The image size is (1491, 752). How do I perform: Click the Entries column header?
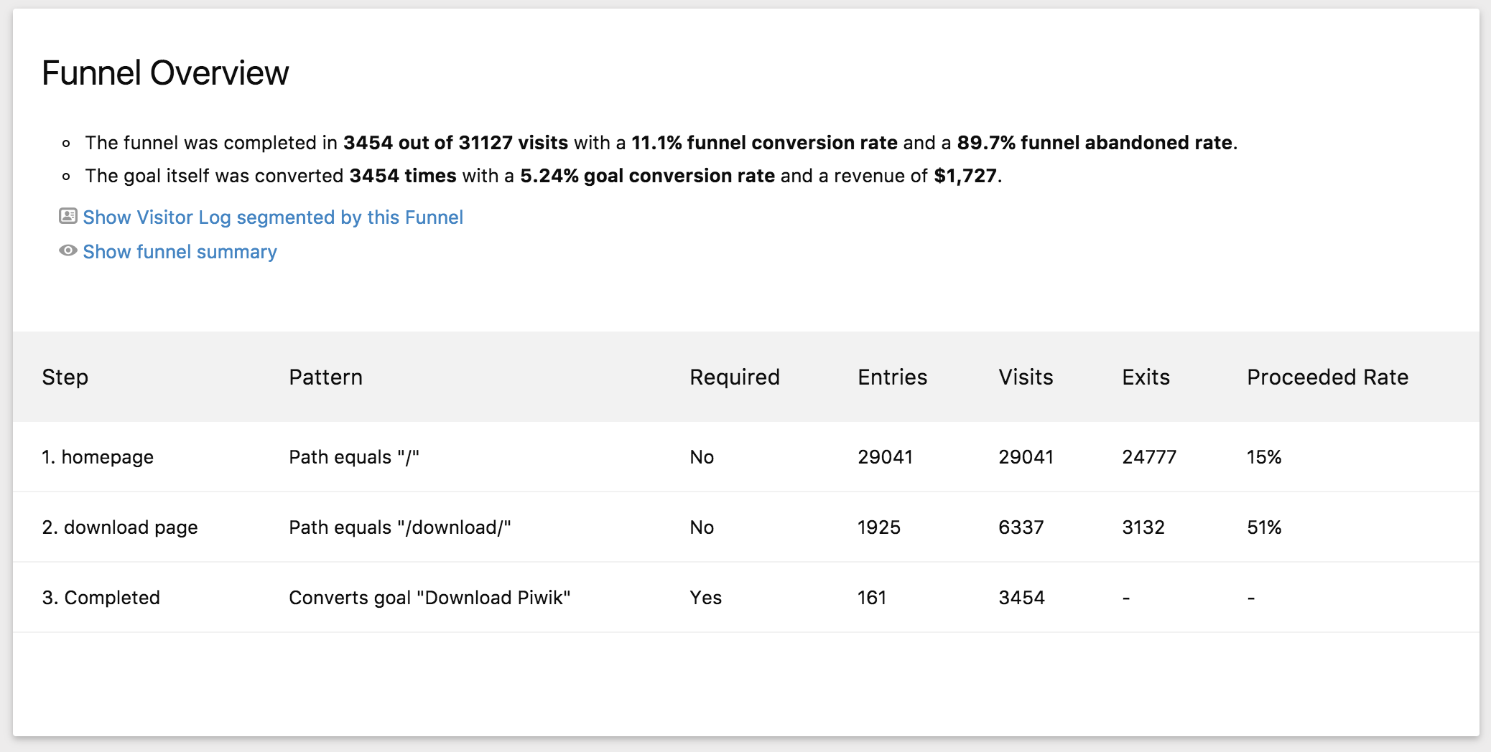[892, 377]
